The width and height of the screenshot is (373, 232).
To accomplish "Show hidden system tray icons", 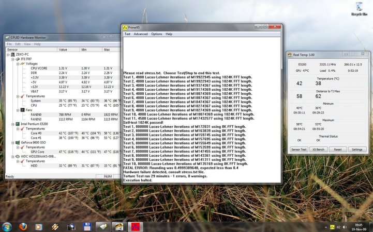I will click(x=325, y=227).
